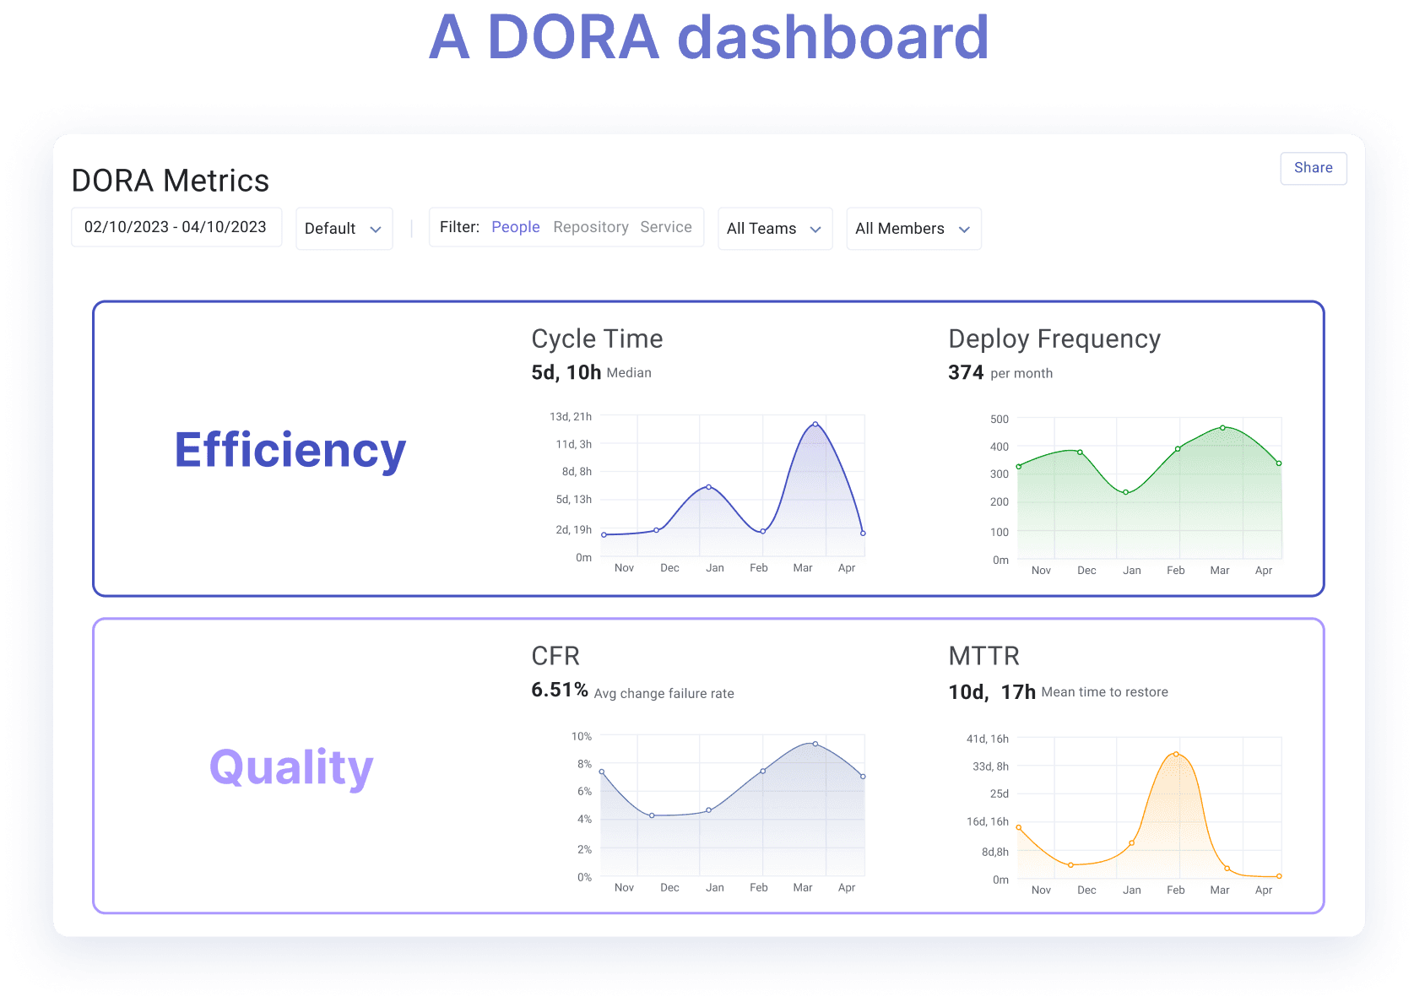1414x1002 pixels.
Task: Expand the Default dropdown
Action: 344,229
